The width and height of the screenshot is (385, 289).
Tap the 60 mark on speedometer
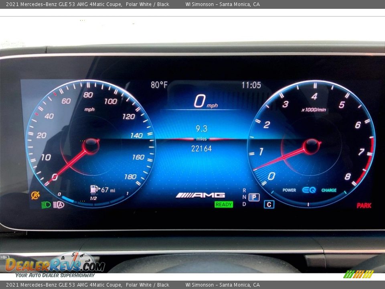(x=66, y=101)
